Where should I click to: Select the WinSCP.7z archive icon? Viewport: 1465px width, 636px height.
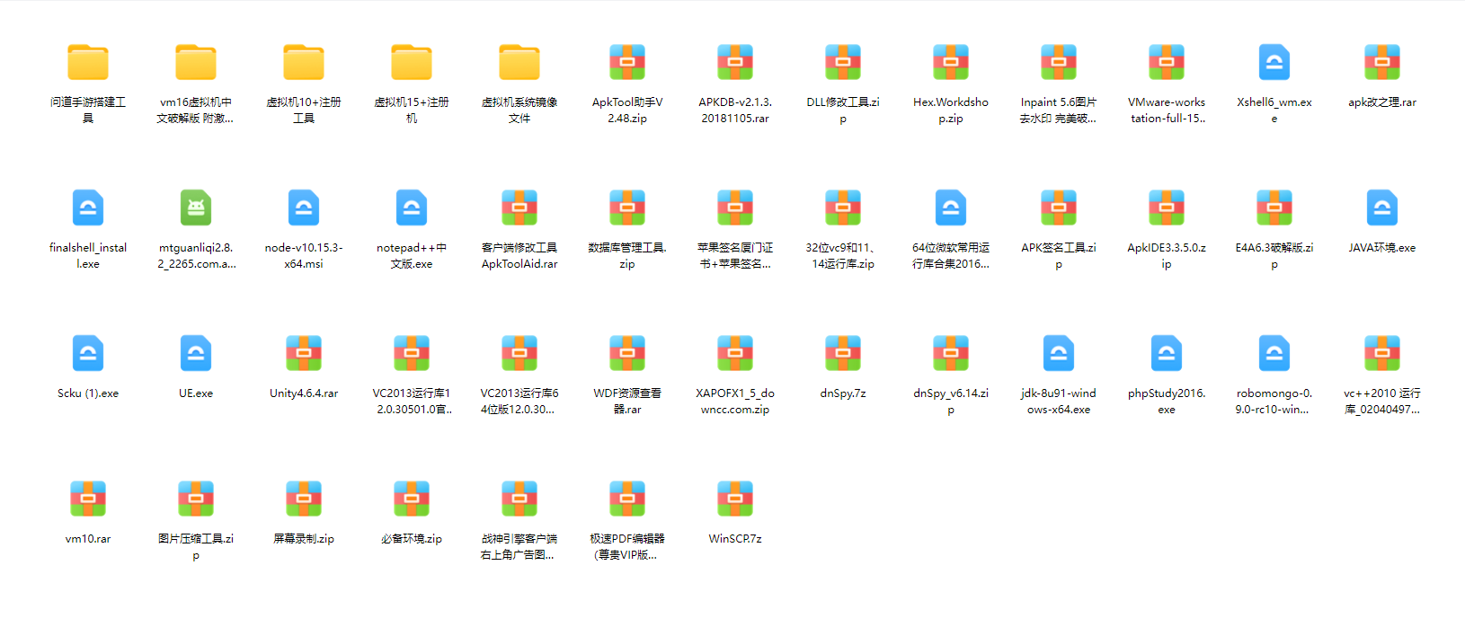click(735, 499)
